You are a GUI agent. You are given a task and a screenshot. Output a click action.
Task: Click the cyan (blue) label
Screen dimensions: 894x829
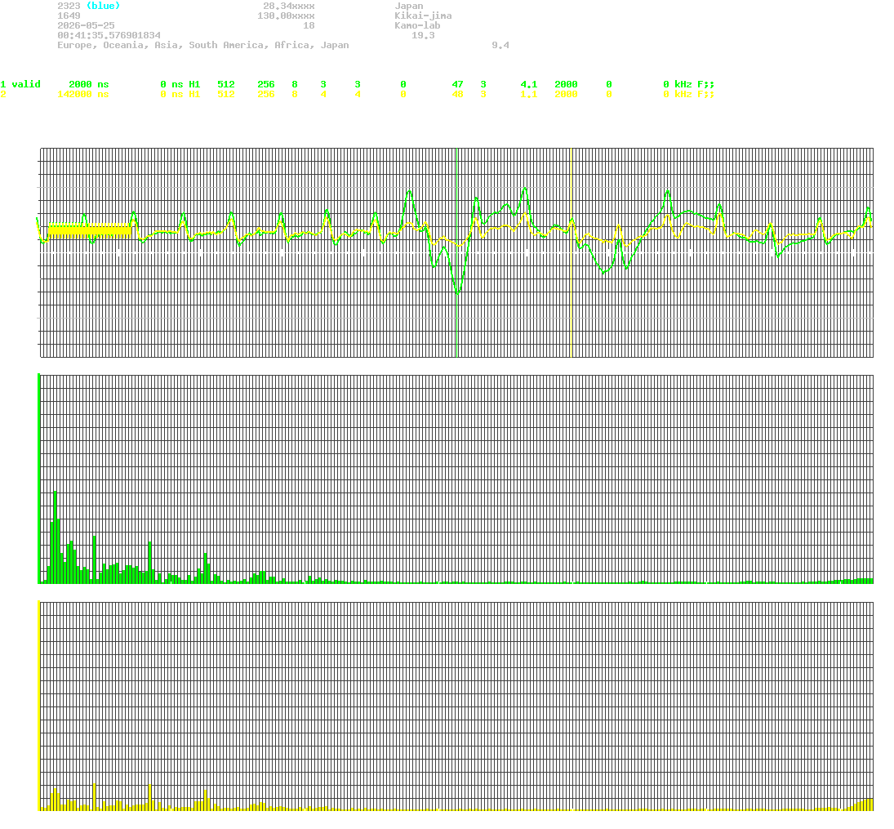click(x=103, y=6)
